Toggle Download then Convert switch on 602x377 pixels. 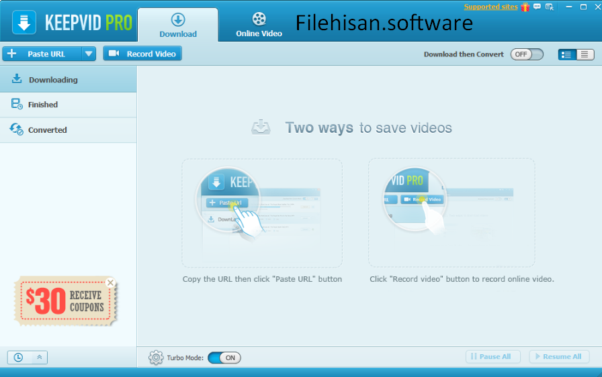(x=527, y=54)
